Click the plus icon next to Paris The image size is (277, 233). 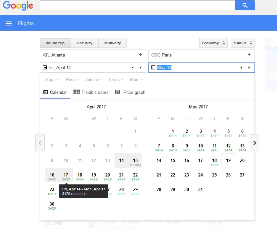click(x=249, y=55)
